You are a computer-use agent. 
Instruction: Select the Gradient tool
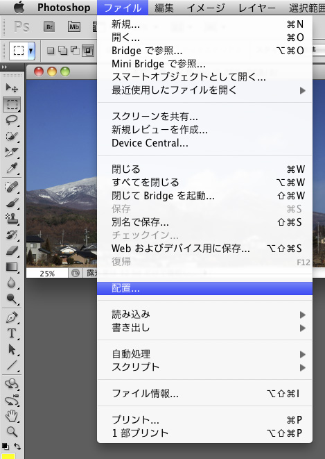click(12, 267)
